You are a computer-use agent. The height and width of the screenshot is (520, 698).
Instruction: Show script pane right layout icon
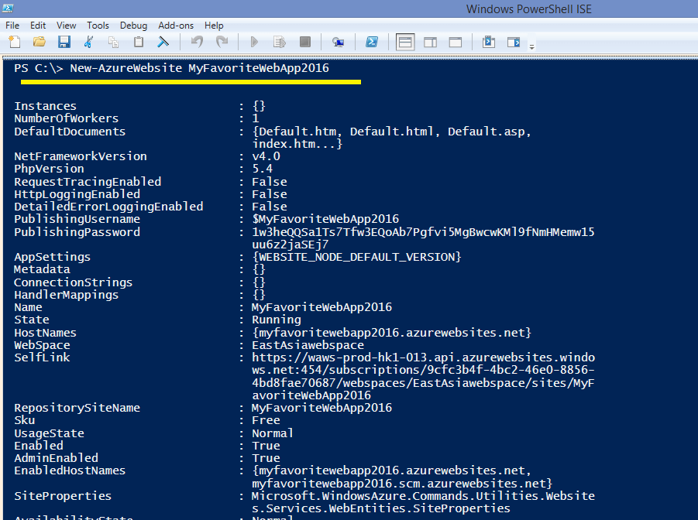click(x=430, y=42)
